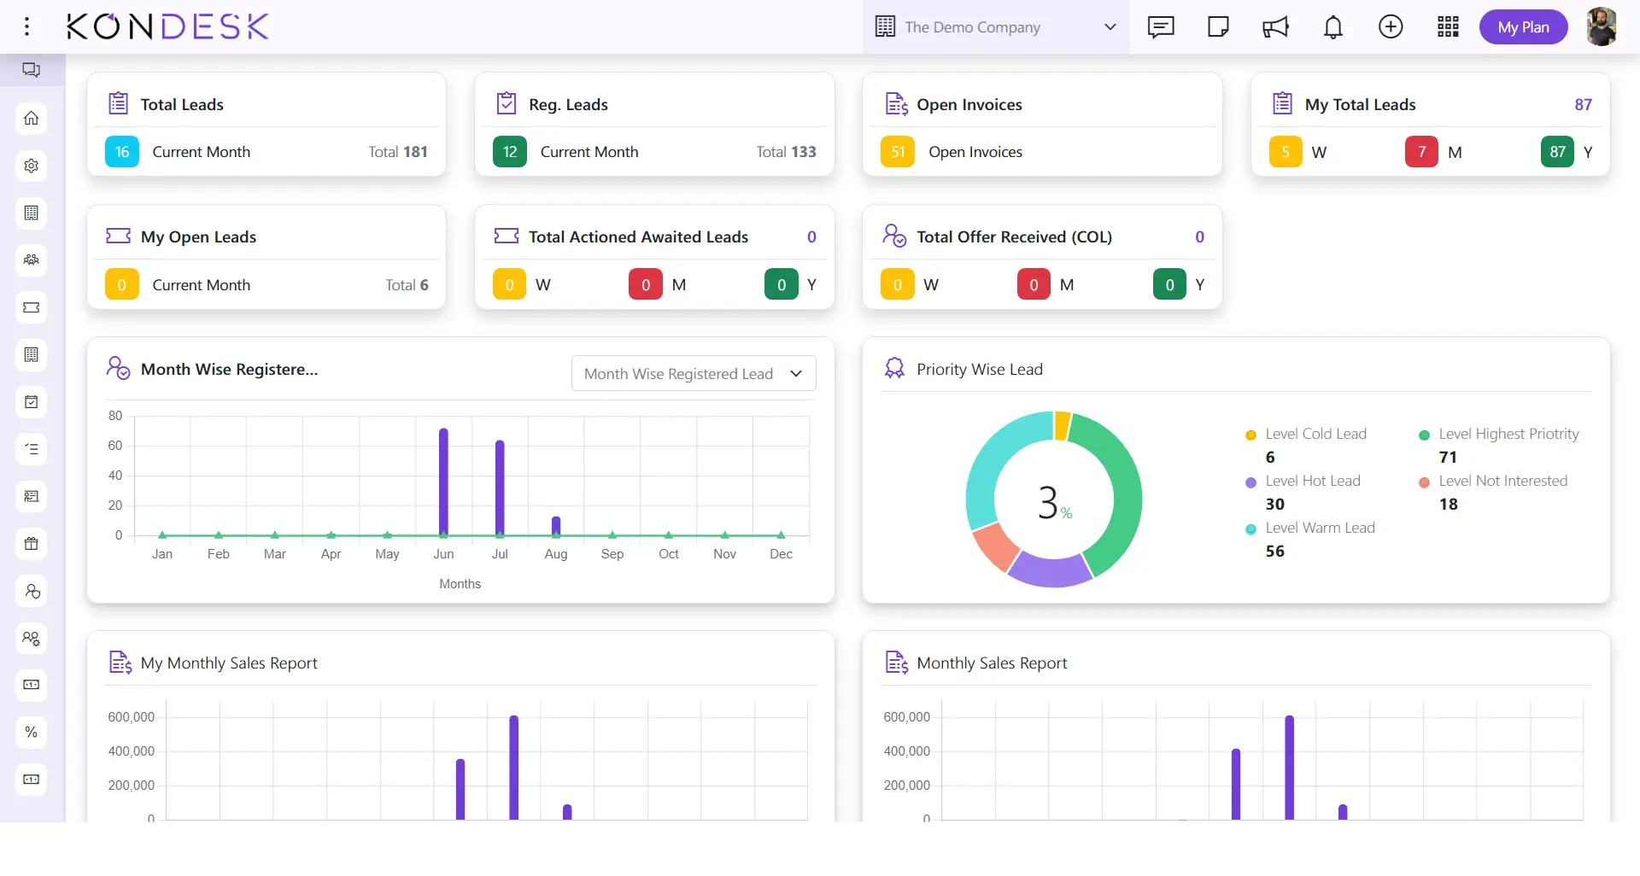Click the green segment of the priority donut chart
Image resolution: width=1640 pixels, height=876 pixels.
coord(1121,487)
